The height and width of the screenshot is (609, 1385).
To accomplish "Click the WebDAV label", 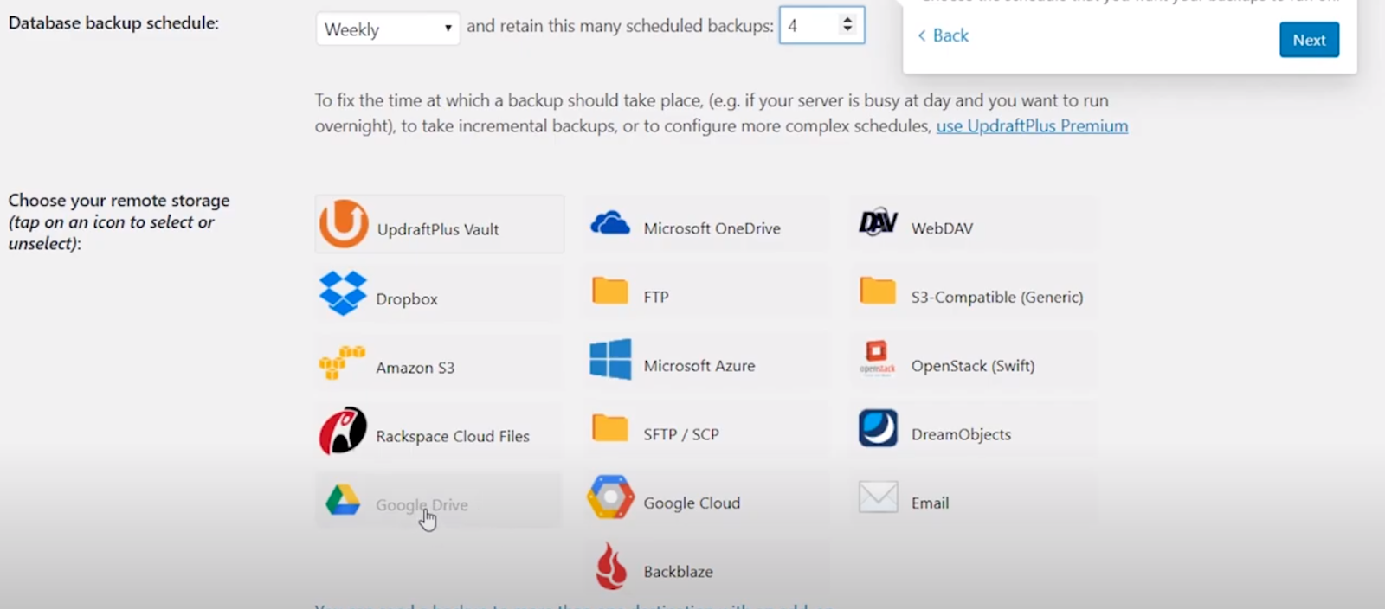I will click(x=942, y=228).
